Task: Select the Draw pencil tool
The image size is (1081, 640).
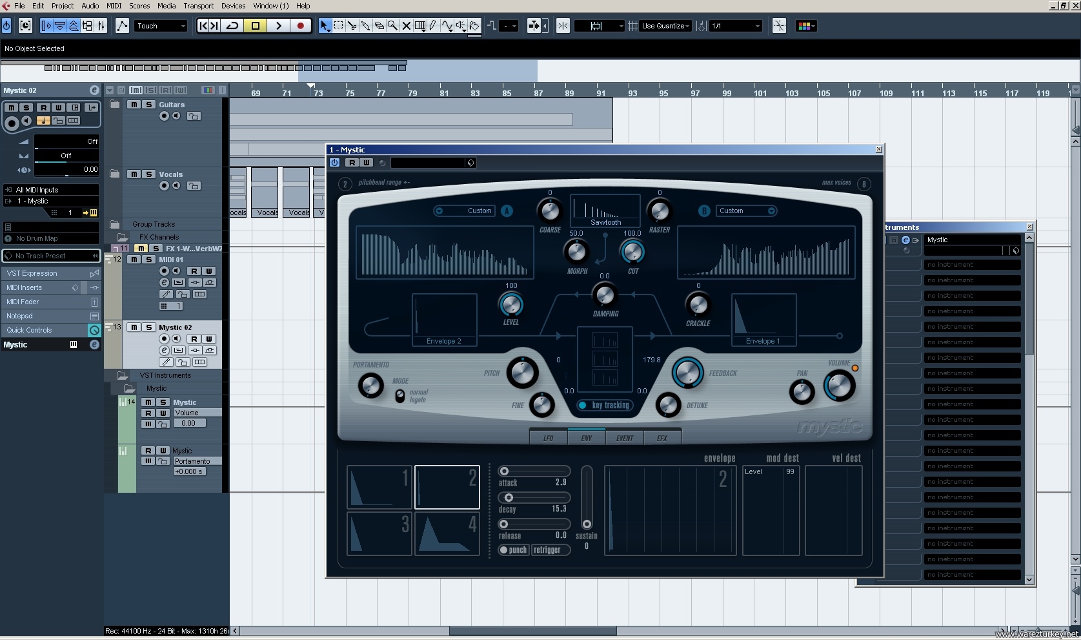Action: (433, 26)
